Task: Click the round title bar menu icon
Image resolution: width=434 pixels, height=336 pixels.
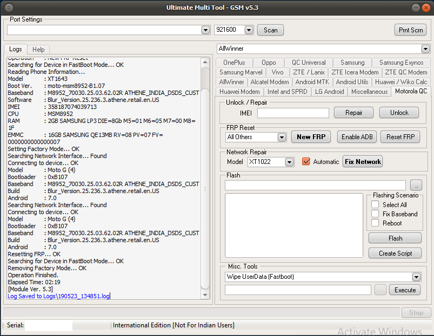Action: (x=9, y=8)
